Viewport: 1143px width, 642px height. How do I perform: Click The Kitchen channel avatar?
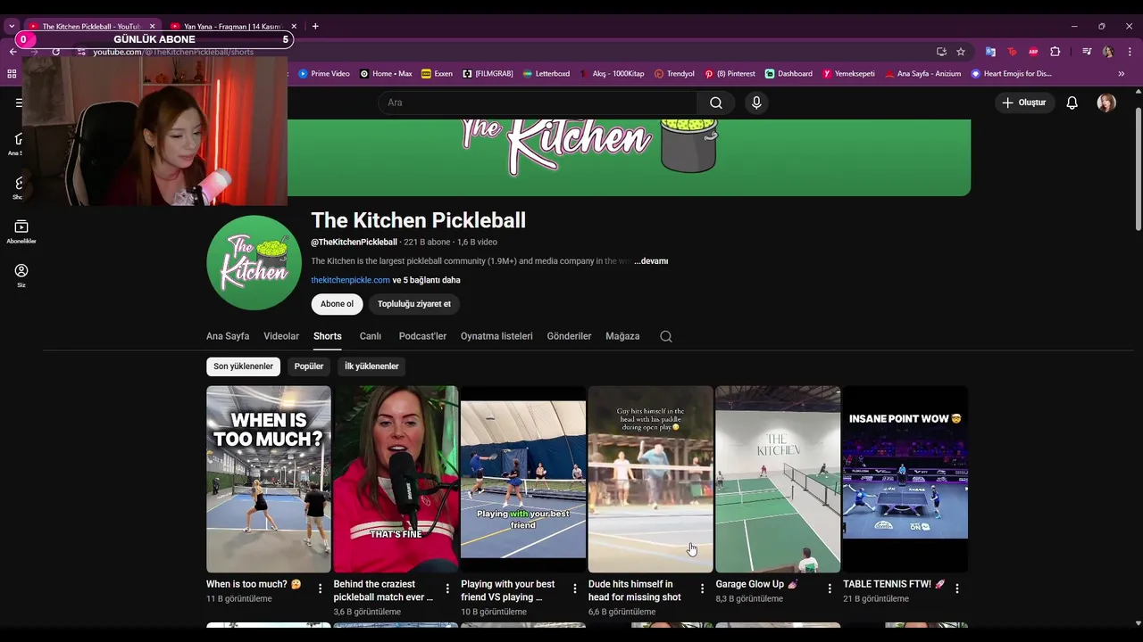pos(254,262)
